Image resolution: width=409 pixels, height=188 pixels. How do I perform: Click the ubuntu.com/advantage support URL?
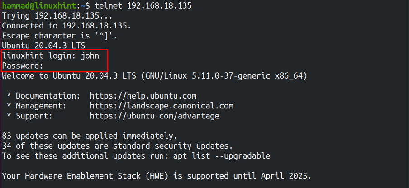point(154,116)
